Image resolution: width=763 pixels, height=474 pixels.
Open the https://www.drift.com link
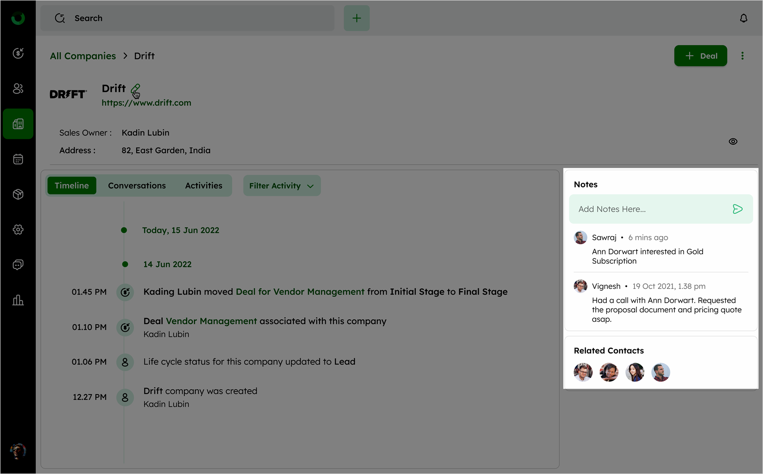146,103
